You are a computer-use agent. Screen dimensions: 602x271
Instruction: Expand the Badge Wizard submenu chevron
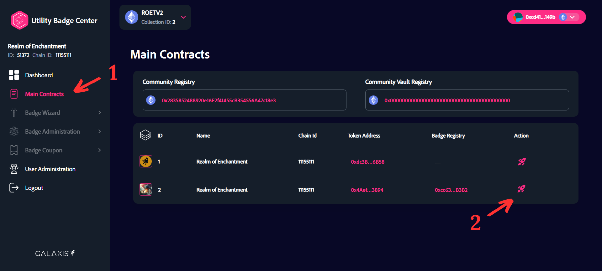click(x=99, y=113)
